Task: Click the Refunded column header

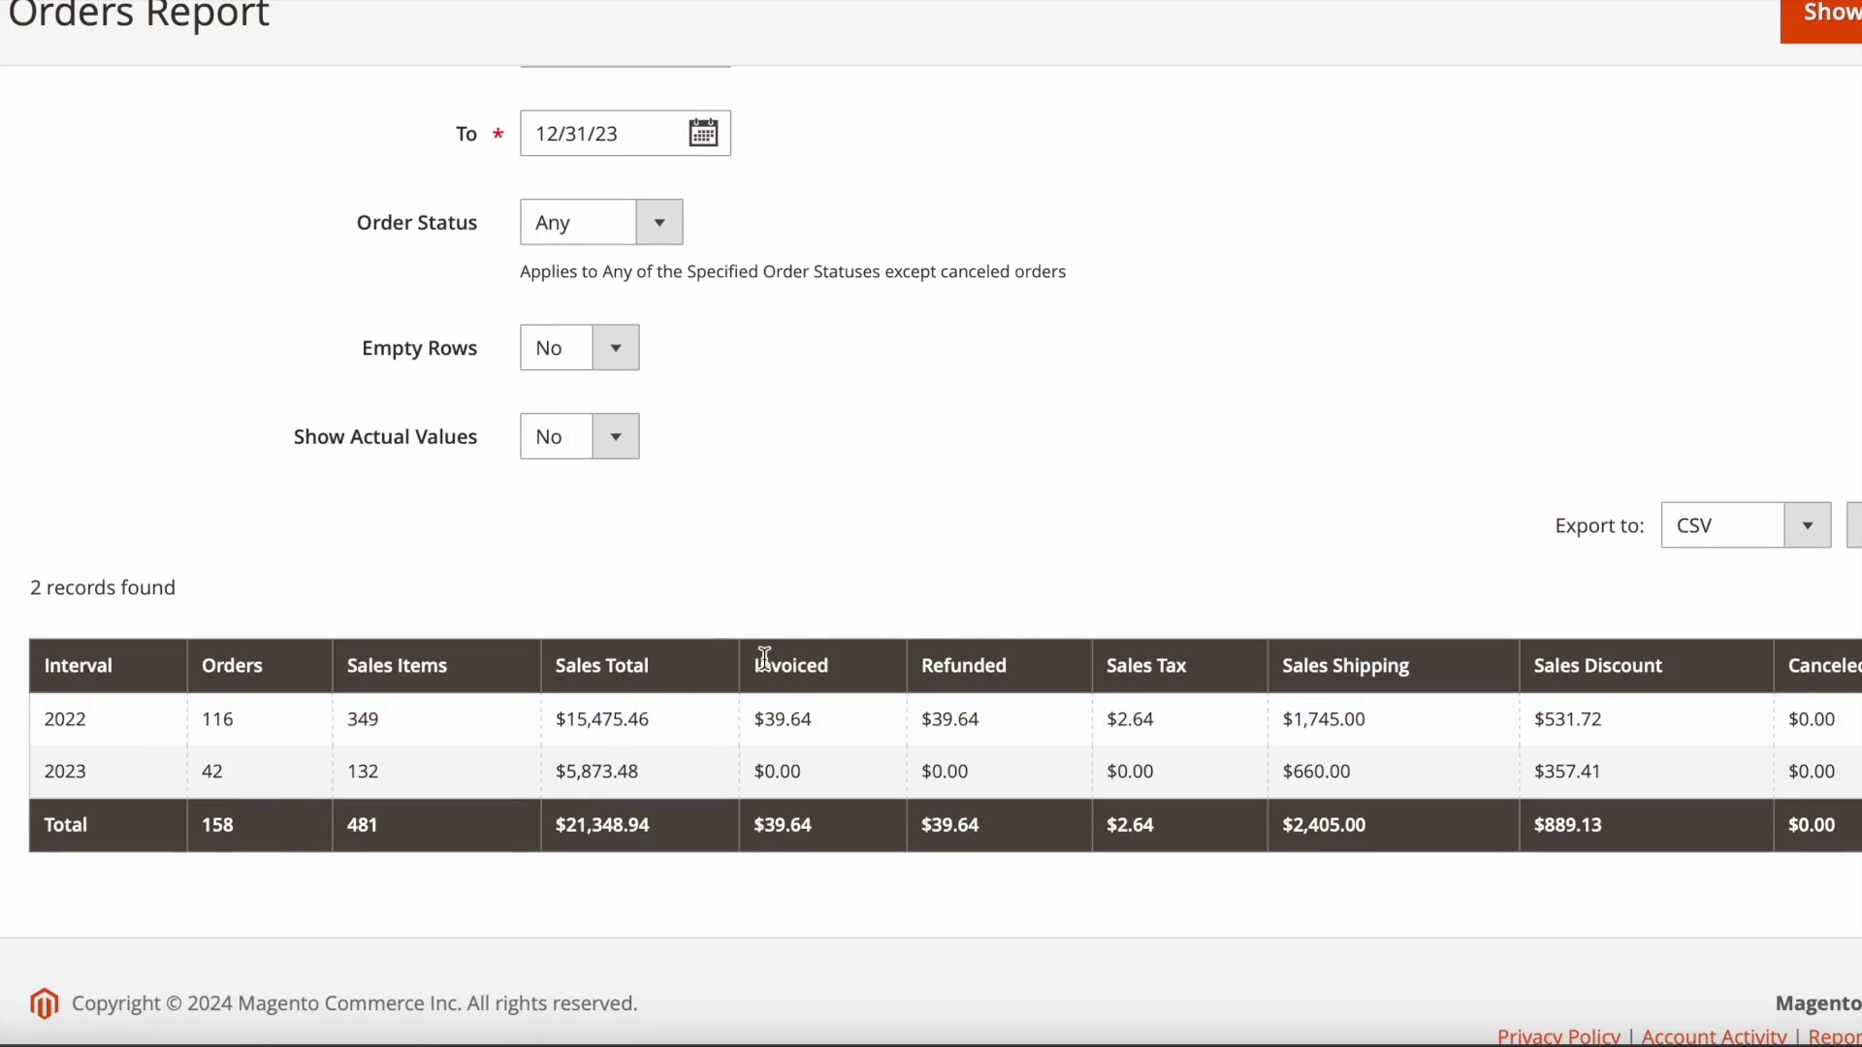Action: (x=963, y=665)
